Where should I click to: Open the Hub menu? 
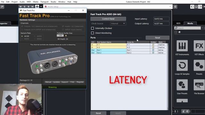click(69, 2)
